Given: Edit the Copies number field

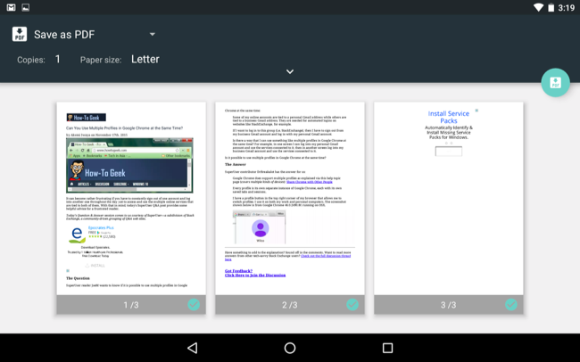Looking at the screenshot, I should tap(58, 59).
